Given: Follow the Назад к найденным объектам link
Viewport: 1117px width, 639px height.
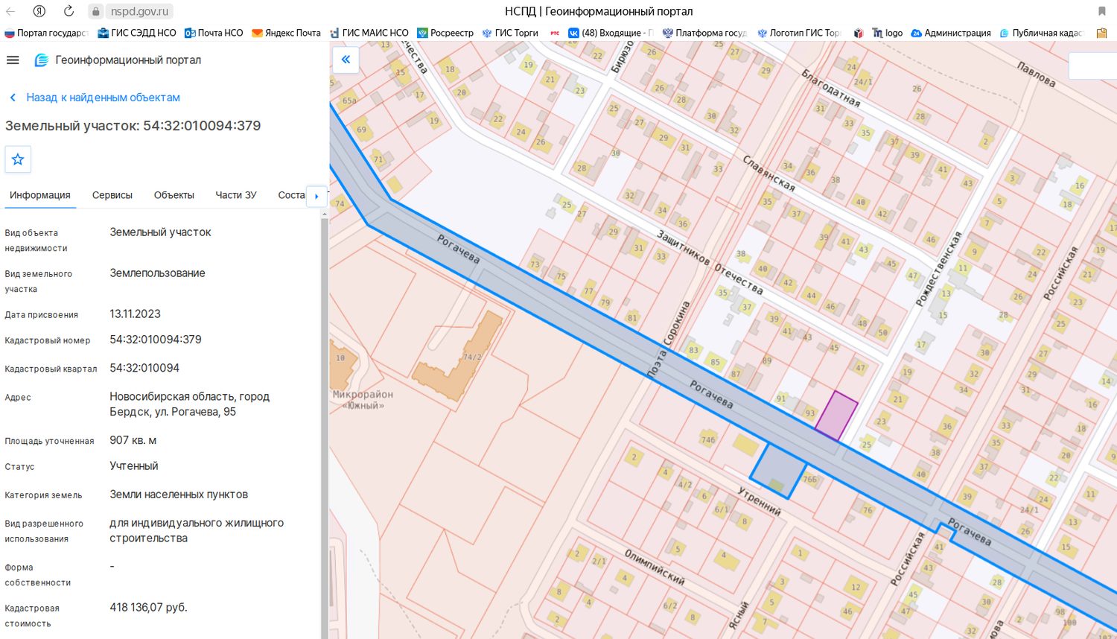Looking at the screenshot, I should click(95, 98).
